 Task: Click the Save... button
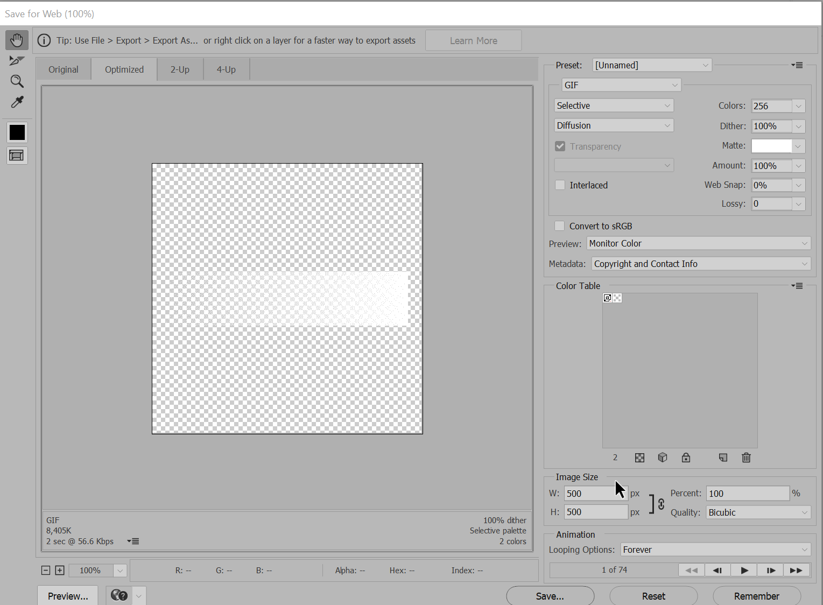pos(550,596)
